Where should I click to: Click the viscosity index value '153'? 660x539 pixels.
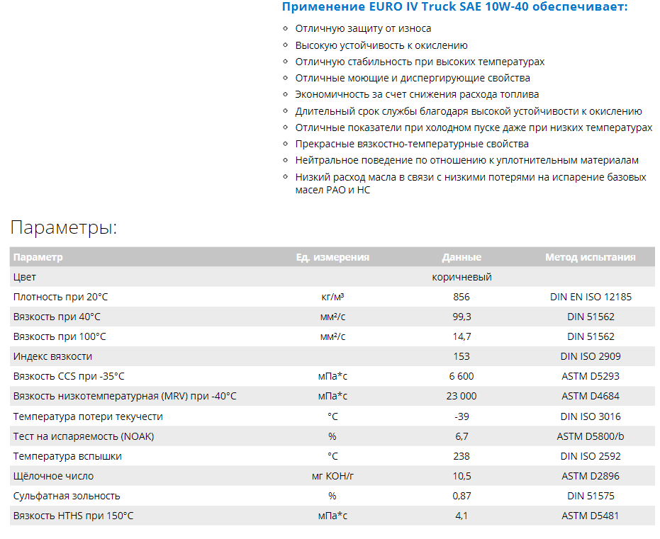pyautogui.click(x=462, y=356)
